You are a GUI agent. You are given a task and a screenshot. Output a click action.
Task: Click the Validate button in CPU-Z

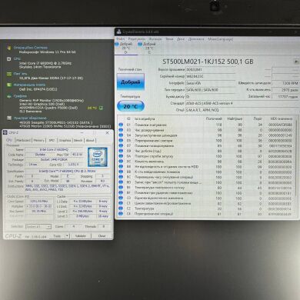pos(81,236)
